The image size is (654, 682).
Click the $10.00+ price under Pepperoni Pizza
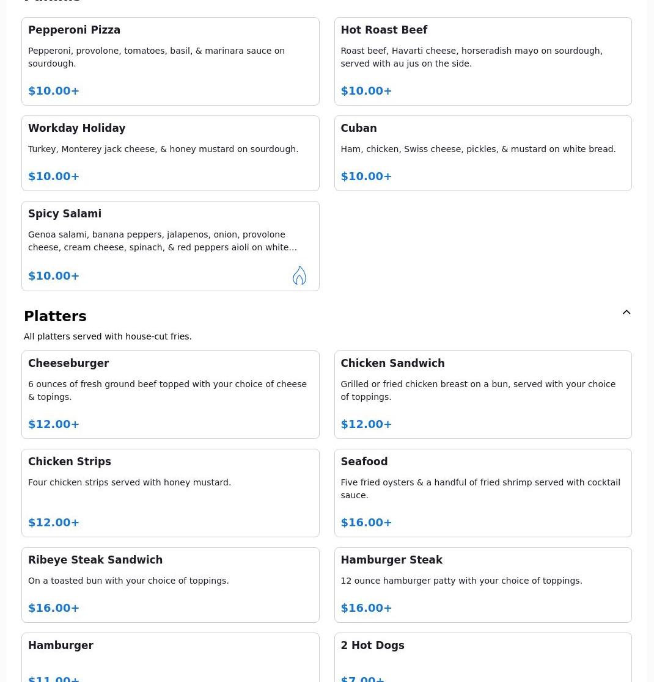54,91
